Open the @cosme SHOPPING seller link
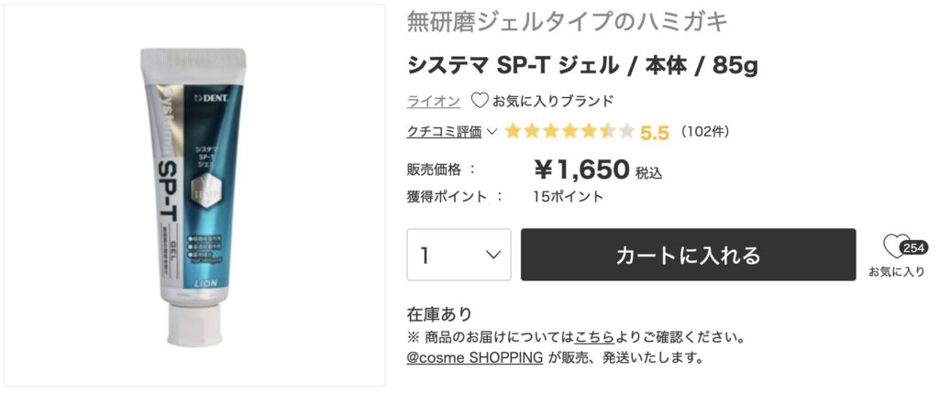939x393 pixels. click(475, 357)
